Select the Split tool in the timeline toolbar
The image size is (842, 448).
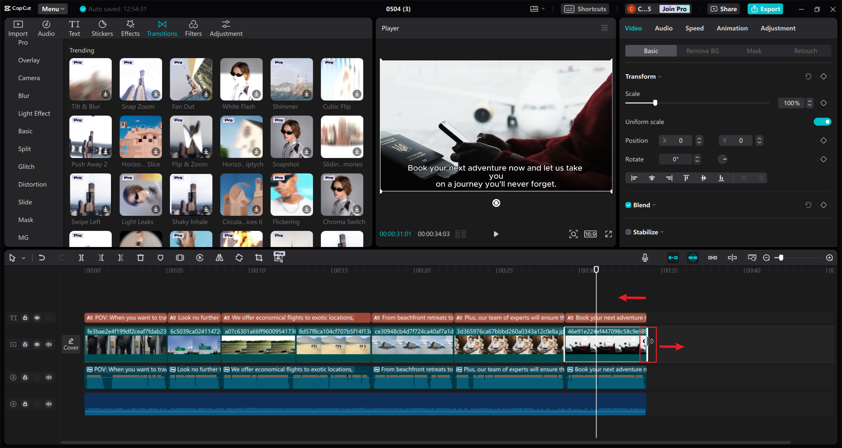(81, 258)
